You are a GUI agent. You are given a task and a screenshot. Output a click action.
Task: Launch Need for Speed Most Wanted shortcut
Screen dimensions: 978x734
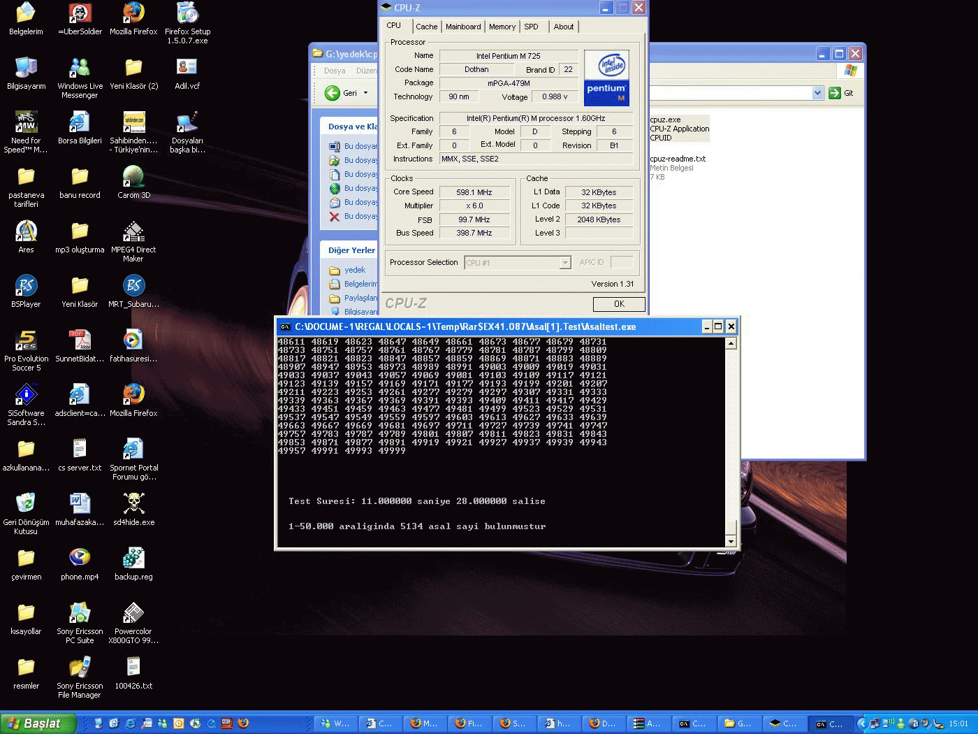(26, 131)
